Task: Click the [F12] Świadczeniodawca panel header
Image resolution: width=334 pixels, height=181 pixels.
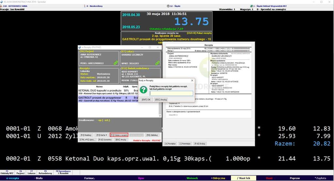Action: [x=135, y=68]
